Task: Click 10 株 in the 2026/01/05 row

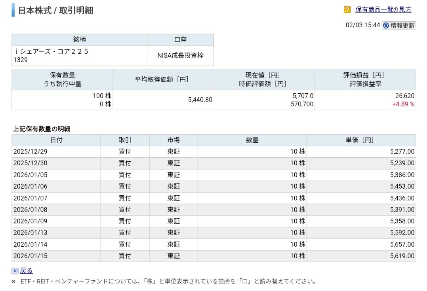Action: click(x=297, y=175)
